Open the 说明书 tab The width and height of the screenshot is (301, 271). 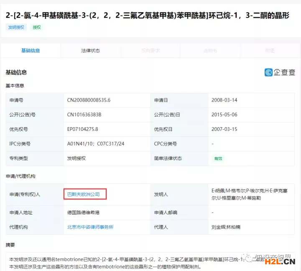point(210,51)
